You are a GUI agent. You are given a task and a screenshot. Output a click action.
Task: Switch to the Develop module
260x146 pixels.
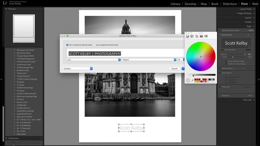pyautogui.click(x=191, y=4)
